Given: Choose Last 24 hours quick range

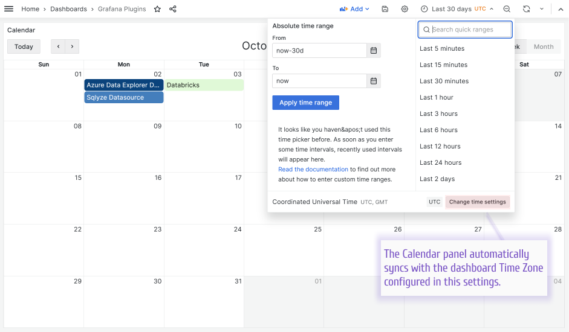Looking at the screenshot, I should pos(440,162).
